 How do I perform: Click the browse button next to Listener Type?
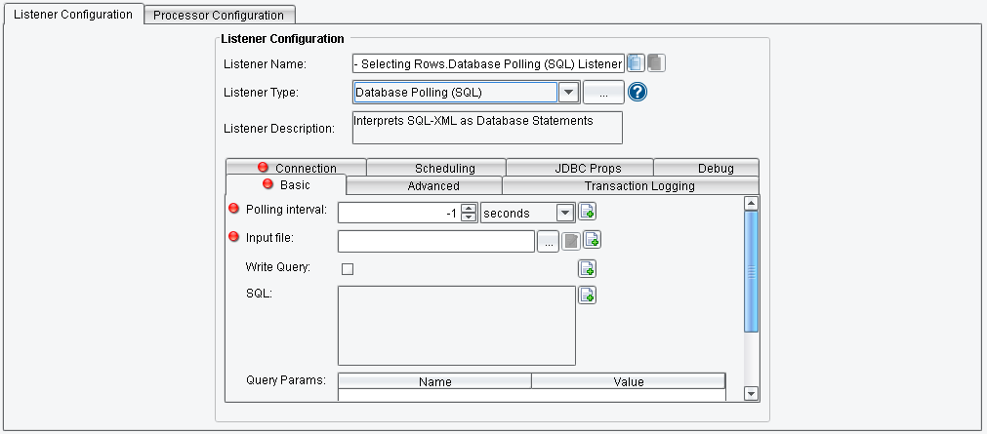(x=603, y=93)
